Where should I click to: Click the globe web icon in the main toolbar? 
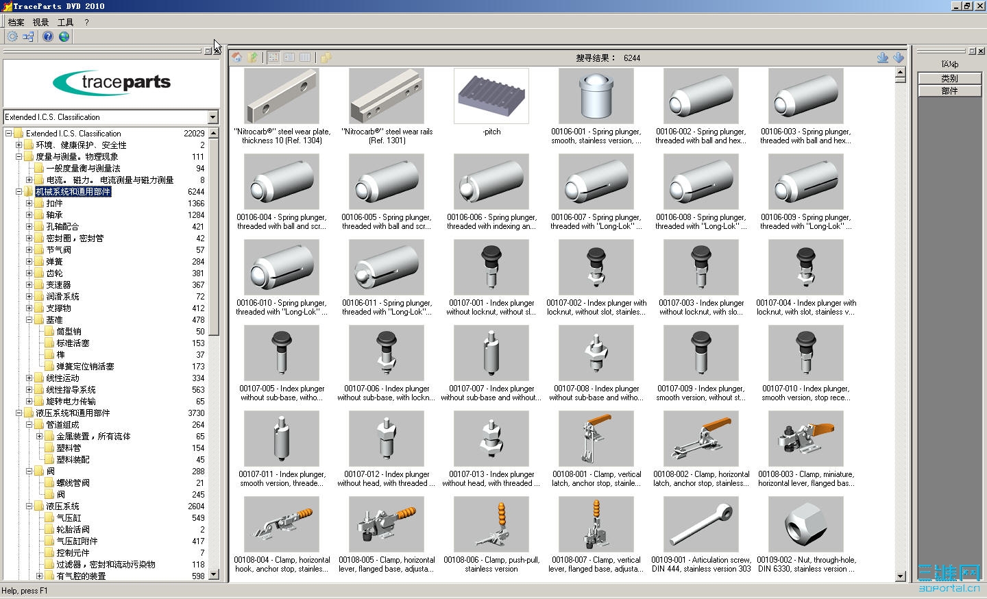coord(64,36)
